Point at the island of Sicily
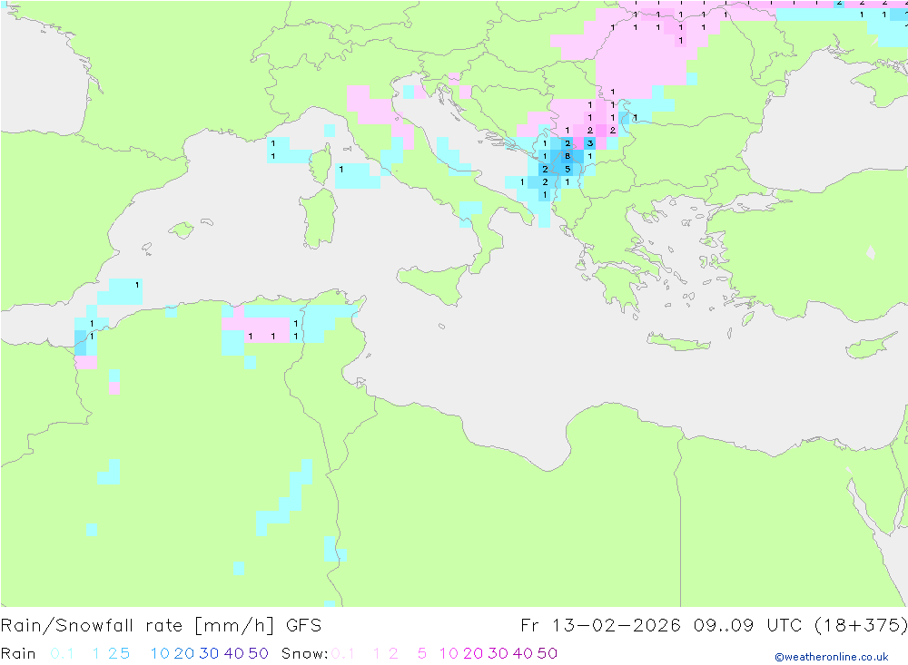 tap(436, 284)
